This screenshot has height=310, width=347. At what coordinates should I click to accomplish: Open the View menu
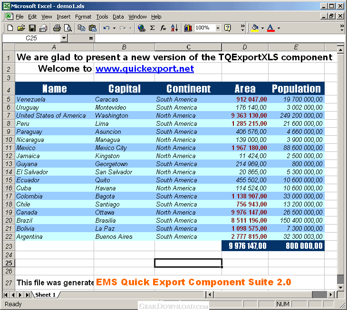[x=47, y=17]
